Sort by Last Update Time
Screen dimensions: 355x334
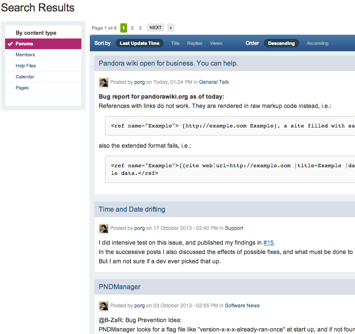point(139,43)
